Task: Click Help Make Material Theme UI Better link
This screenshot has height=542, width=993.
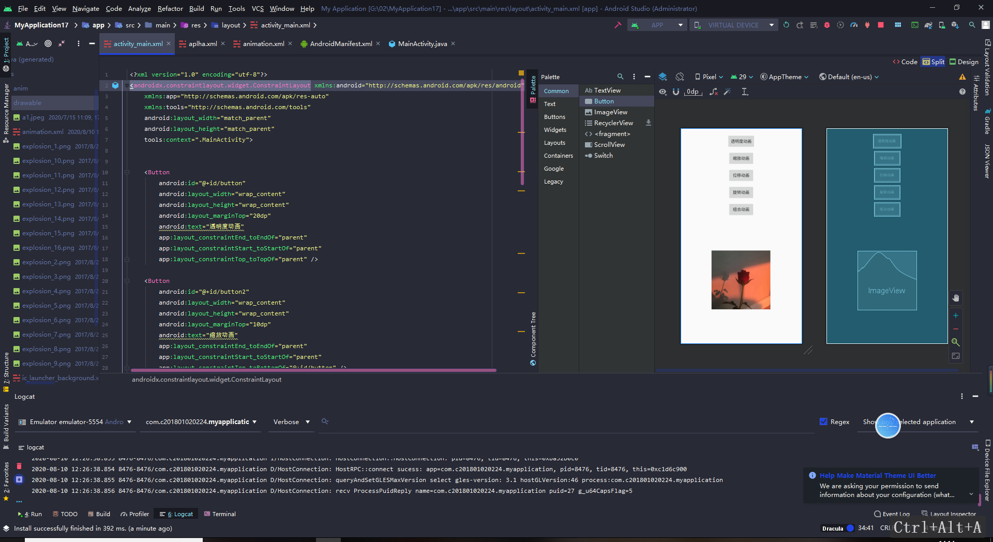Action: pos(878,475)
